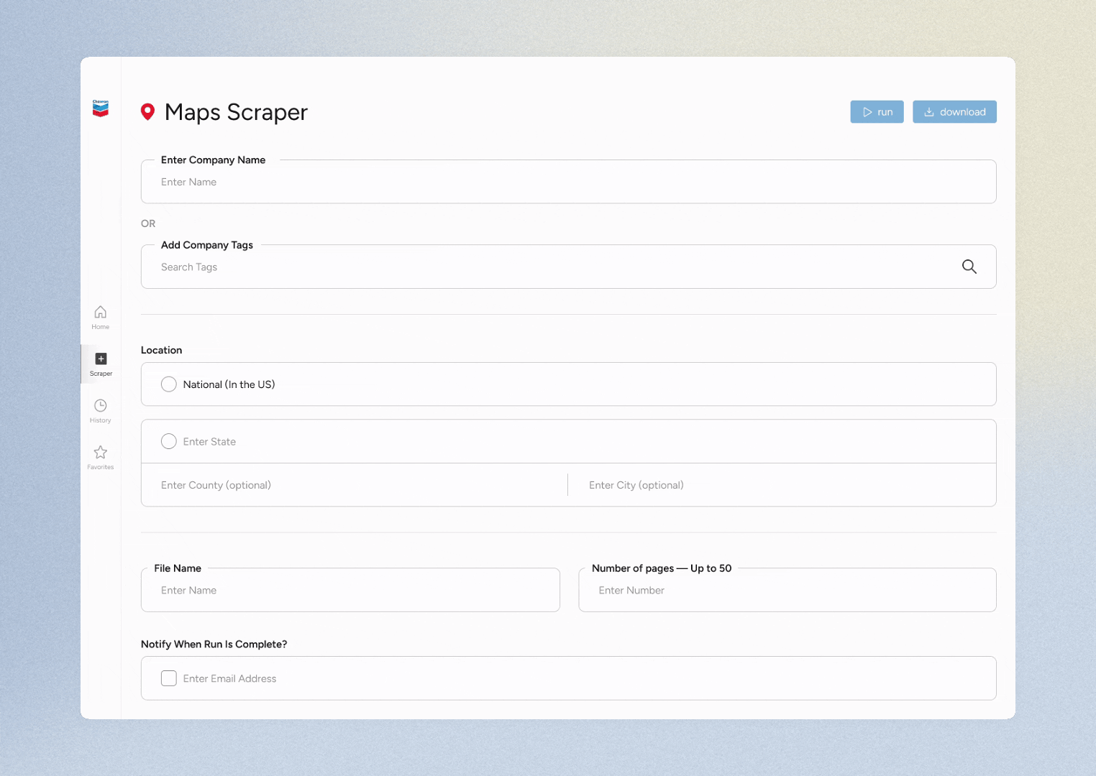Click the Enter County (optional) field

click(354, 485)
